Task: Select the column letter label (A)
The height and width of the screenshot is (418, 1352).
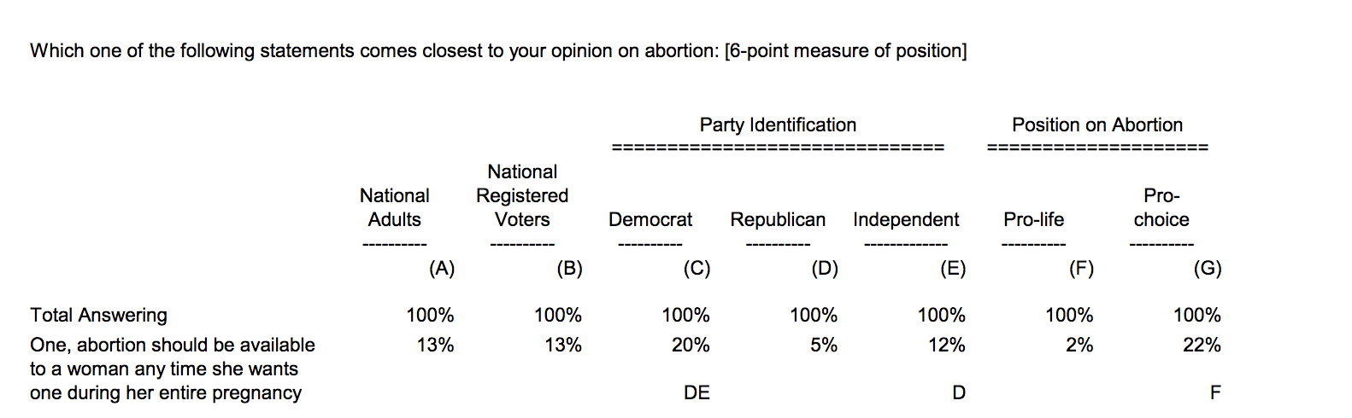Action: pyautogui.click(x=441, y=269)
